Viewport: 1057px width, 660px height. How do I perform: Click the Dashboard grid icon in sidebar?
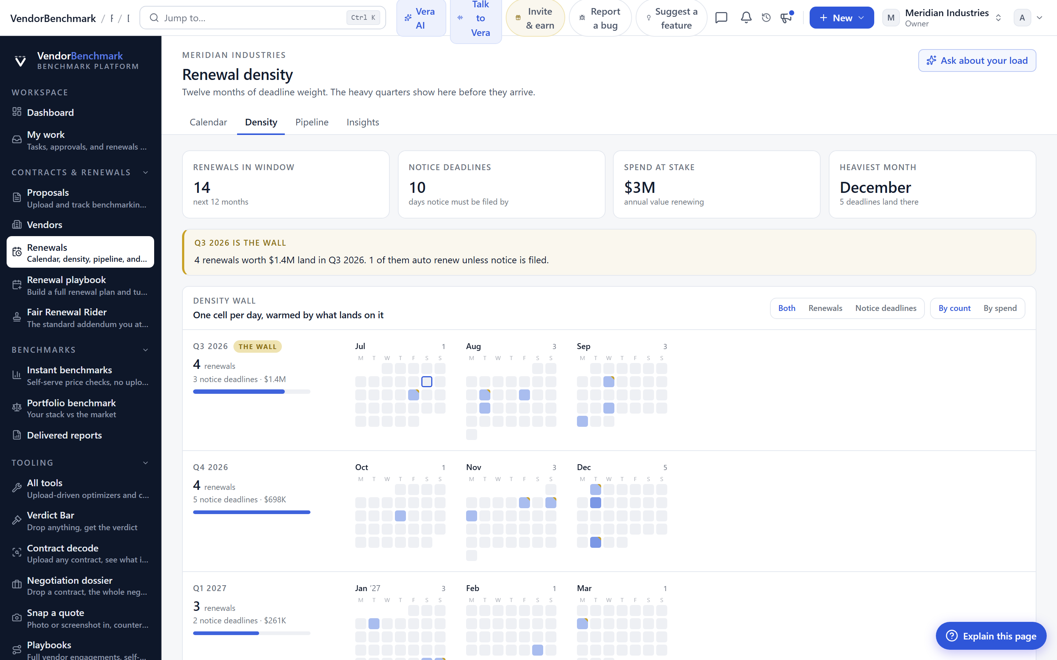(x=17, y=112)
